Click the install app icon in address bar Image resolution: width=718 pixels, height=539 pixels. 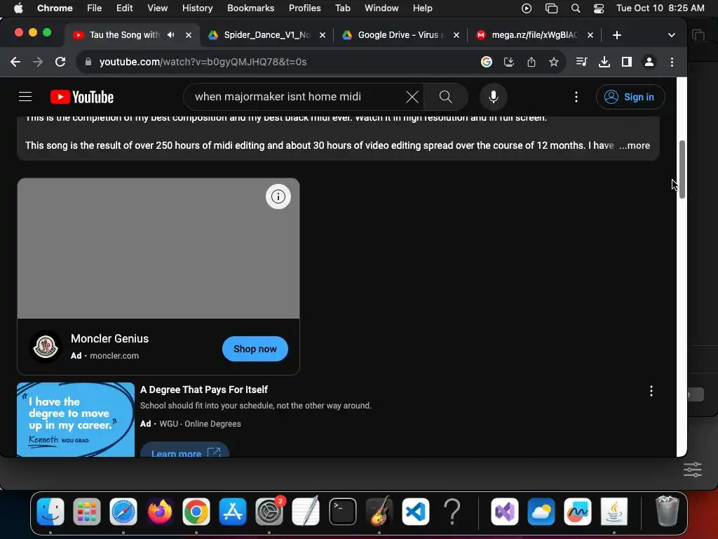coord(509,62)
